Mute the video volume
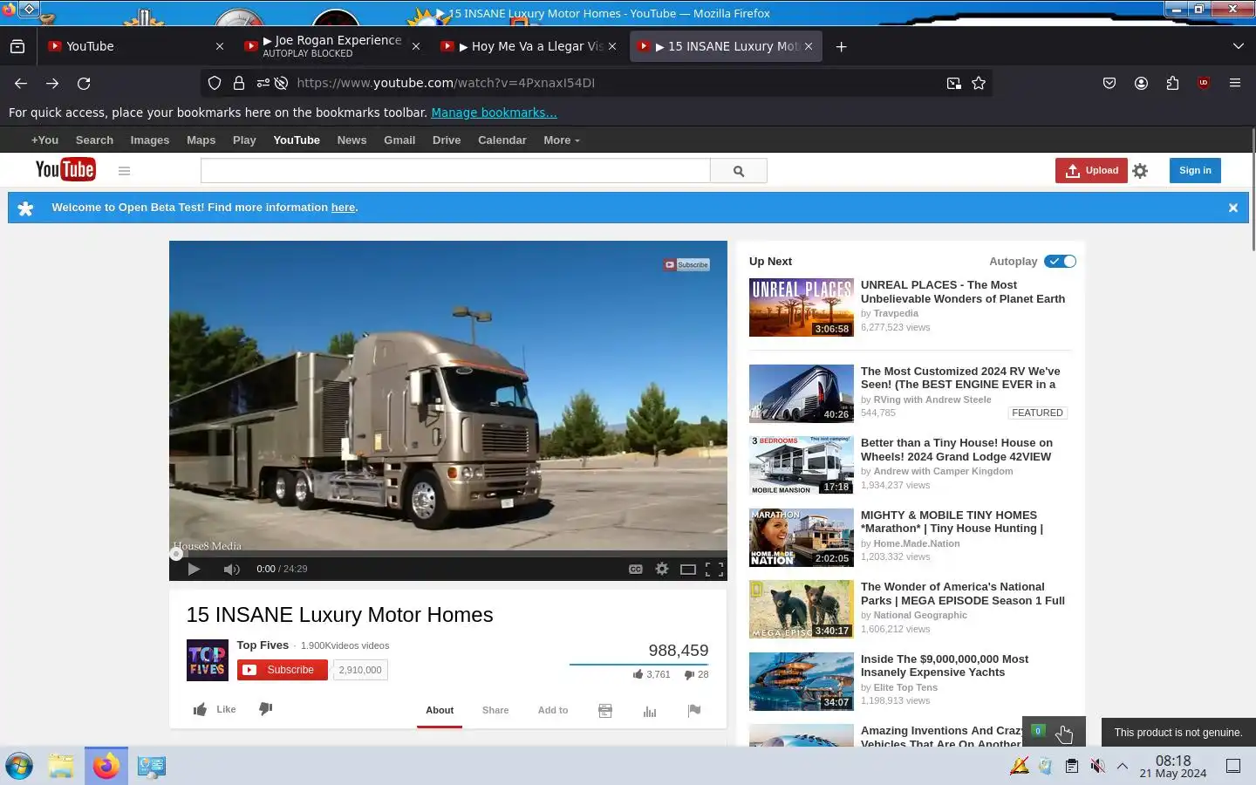This screenshot has width=1256, height=785. 231,569
